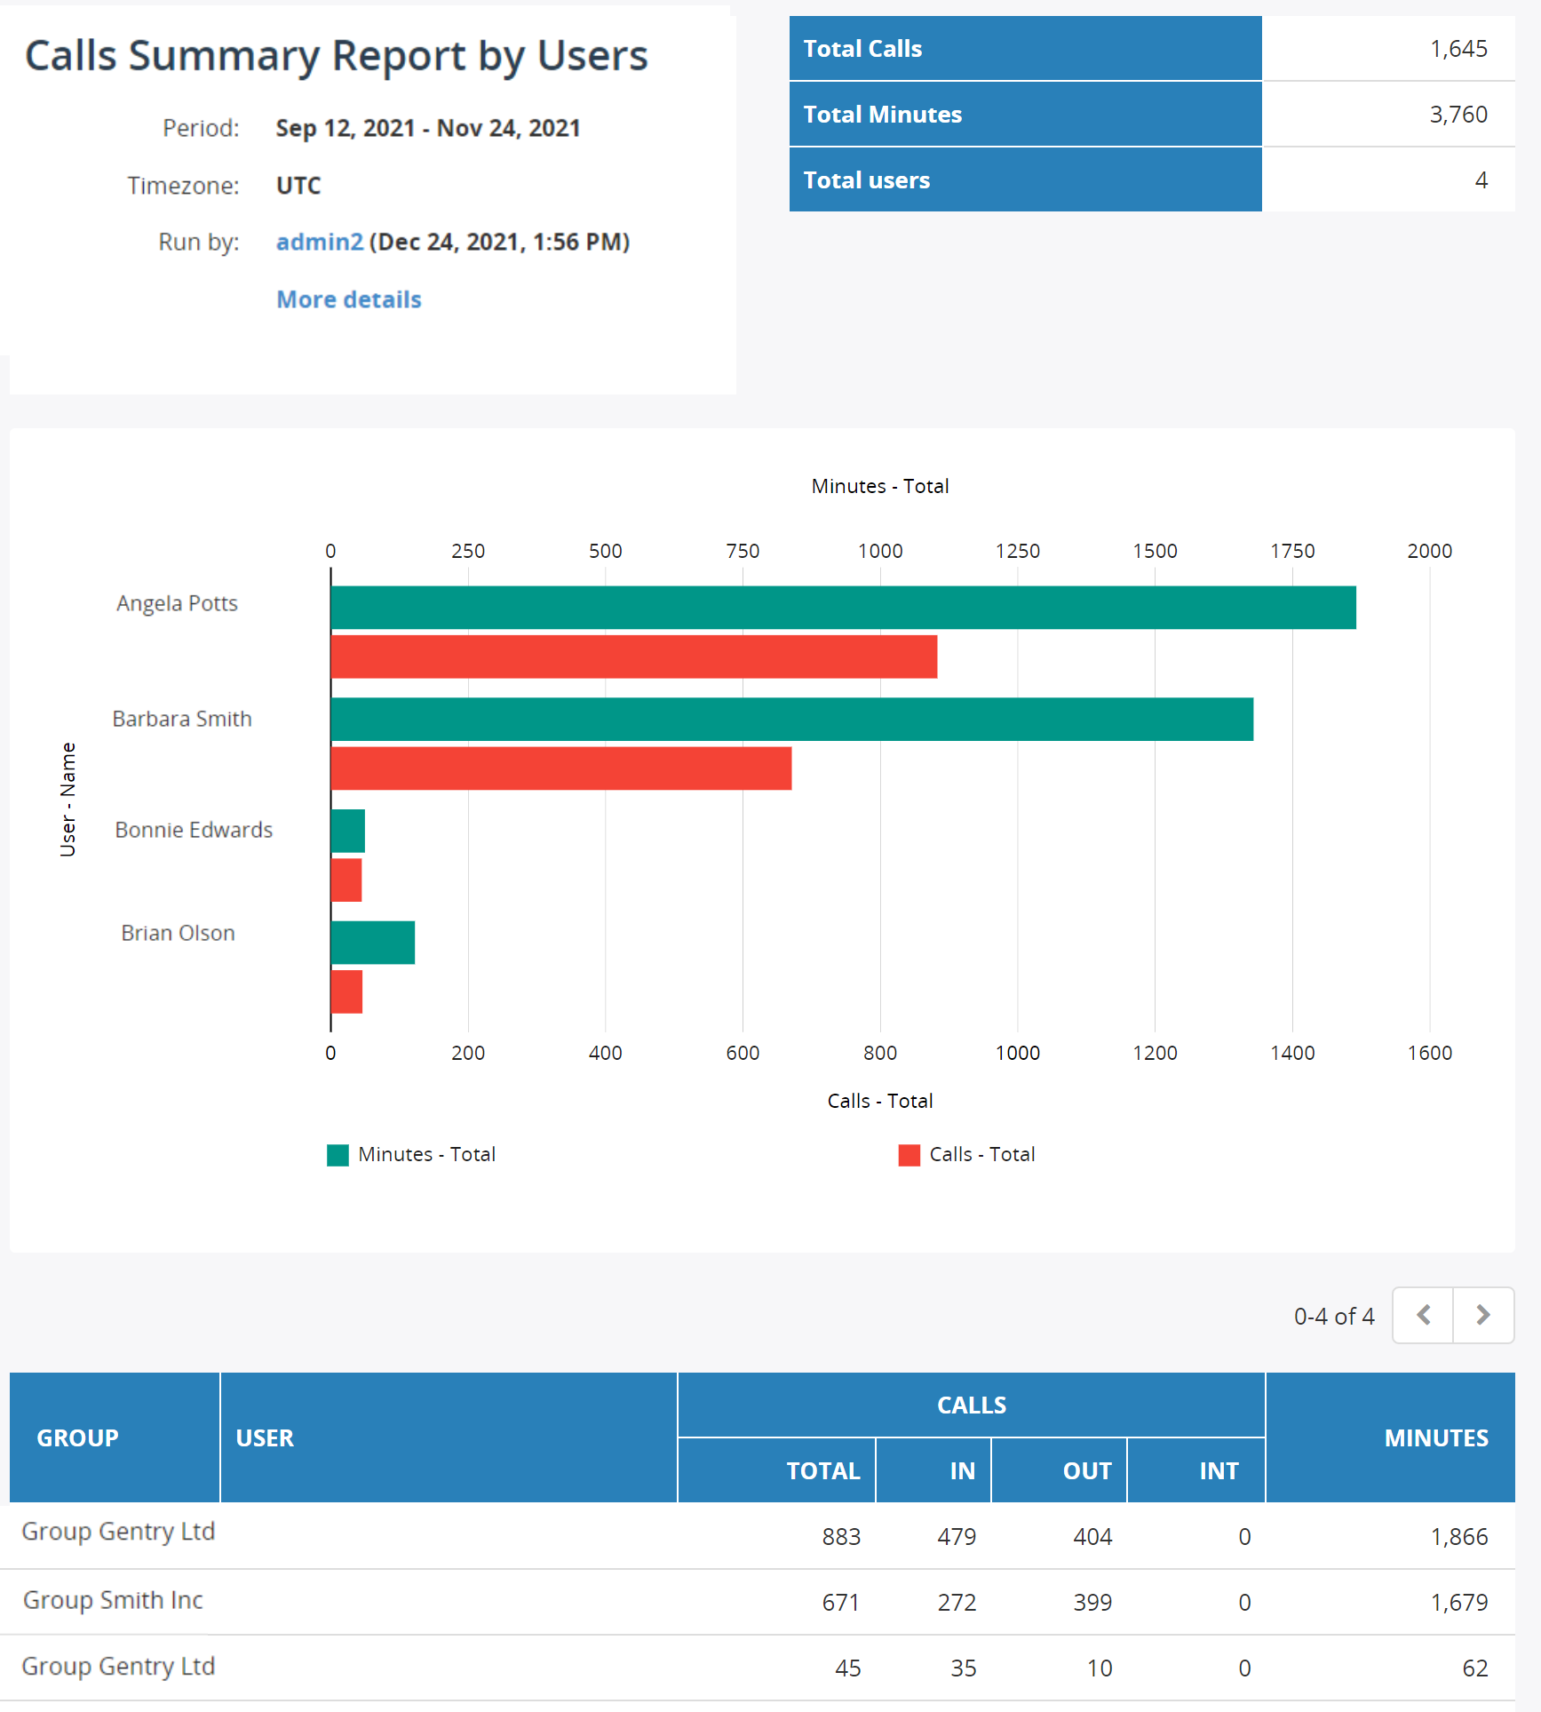Click the 671 total calls cell
1541x1712 pixels.
(841, 1603)
